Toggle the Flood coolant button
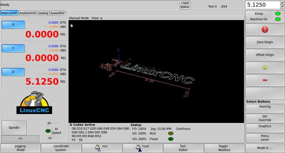 point(142,148)
